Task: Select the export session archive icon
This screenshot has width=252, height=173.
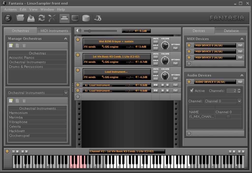Action: pos(31,18)
